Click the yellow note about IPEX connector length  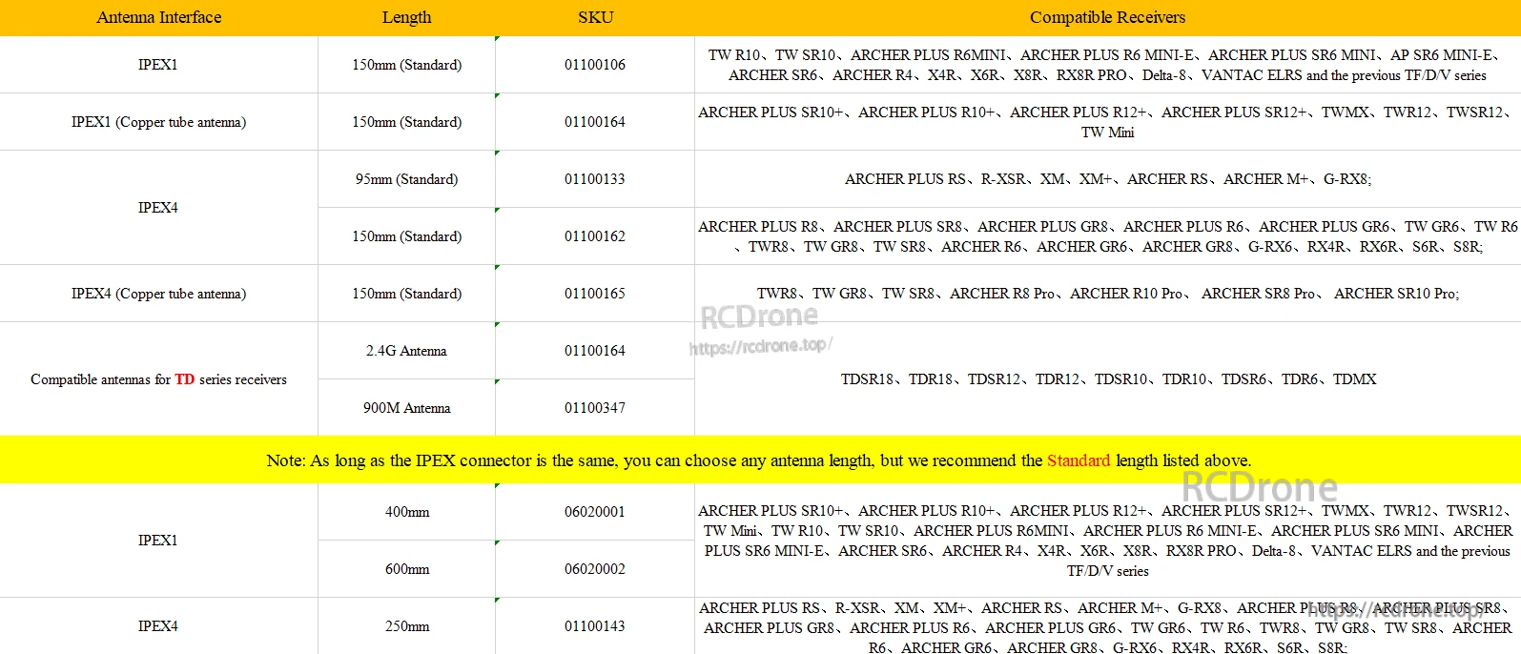[760, 460]
